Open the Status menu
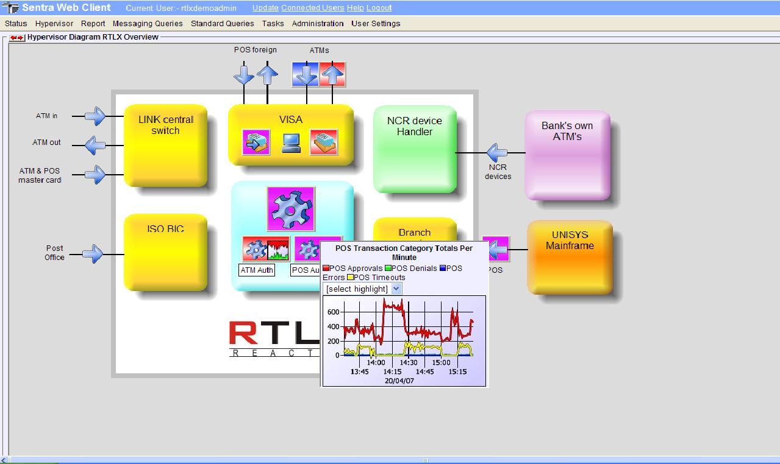 click(16, 24)
